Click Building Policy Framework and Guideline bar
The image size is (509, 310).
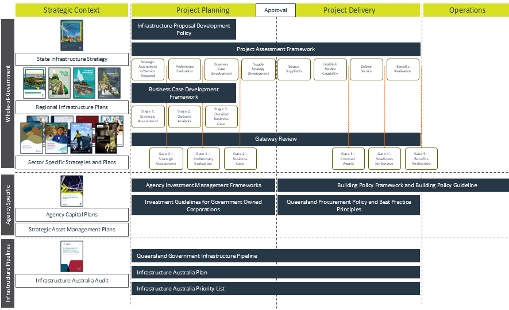coord(393,185)
